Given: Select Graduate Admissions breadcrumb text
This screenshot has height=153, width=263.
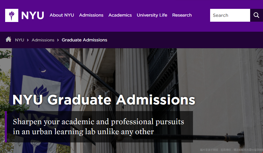Looking at the screenshot, I should [x=84, y=40].
